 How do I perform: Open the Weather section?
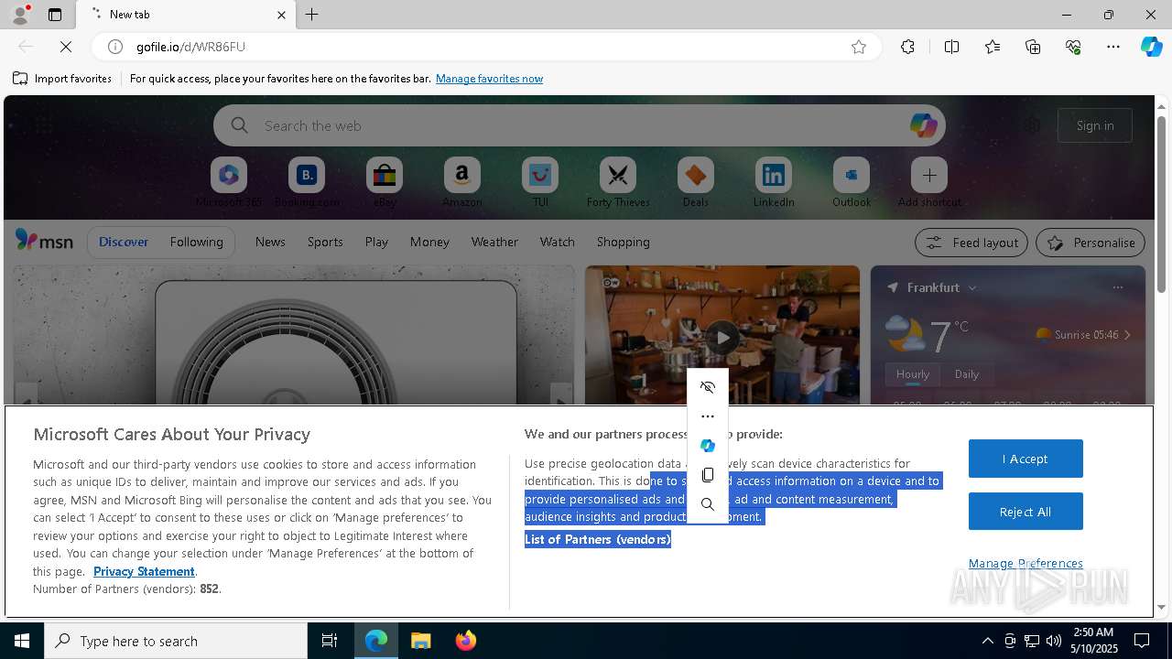pyautogui.click(x=494, y=242)
